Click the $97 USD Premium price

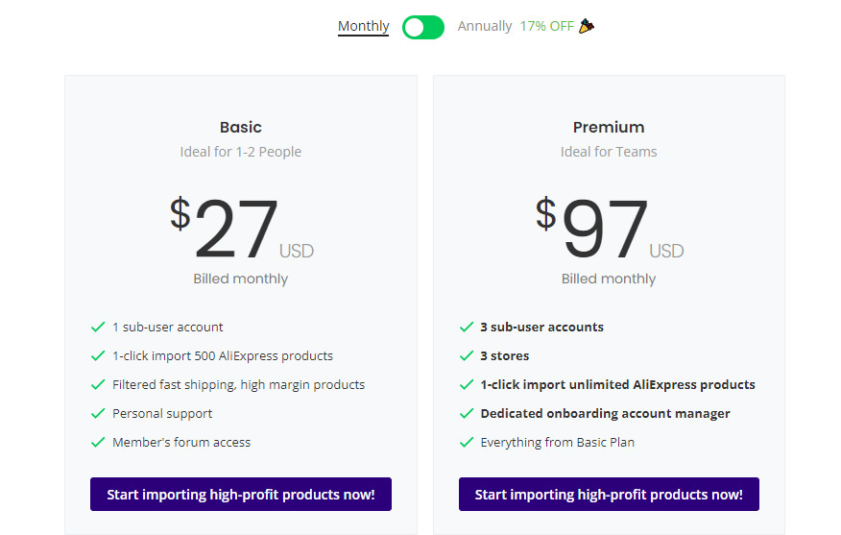coord(607,231)
